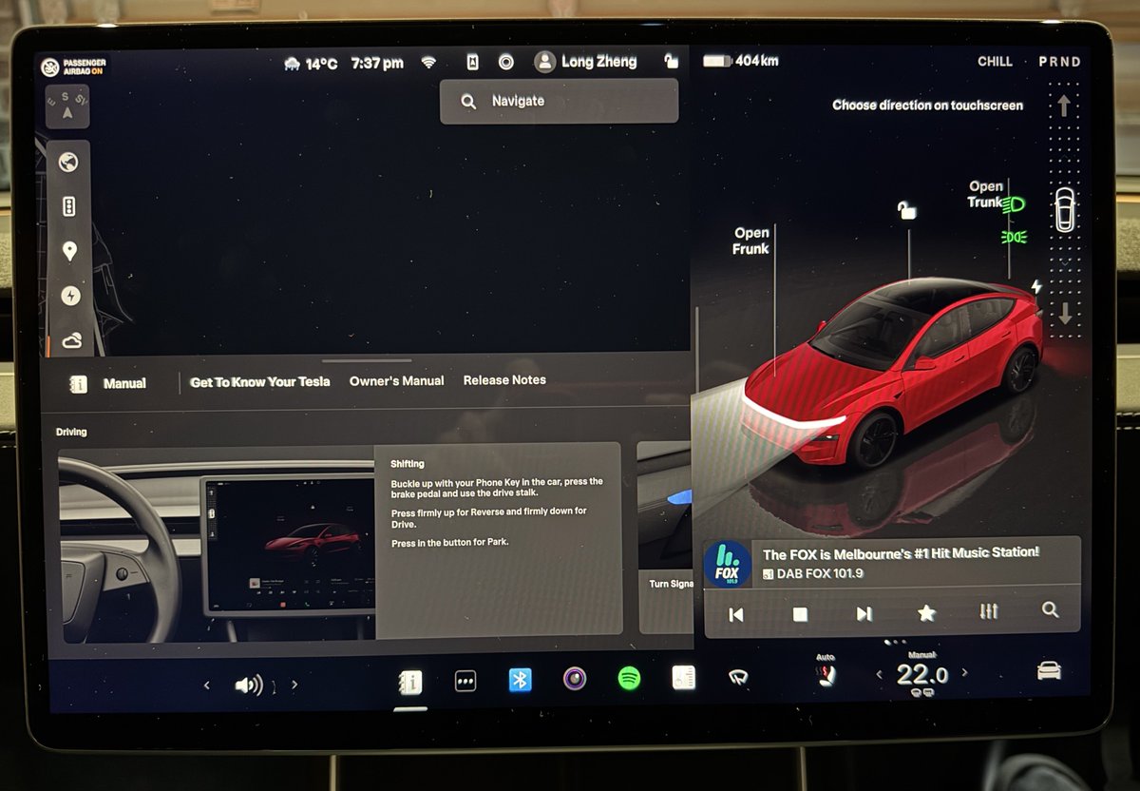Open the notes-style app left of wiper icon
The image size is (1140, 791).
click(683, 677)
